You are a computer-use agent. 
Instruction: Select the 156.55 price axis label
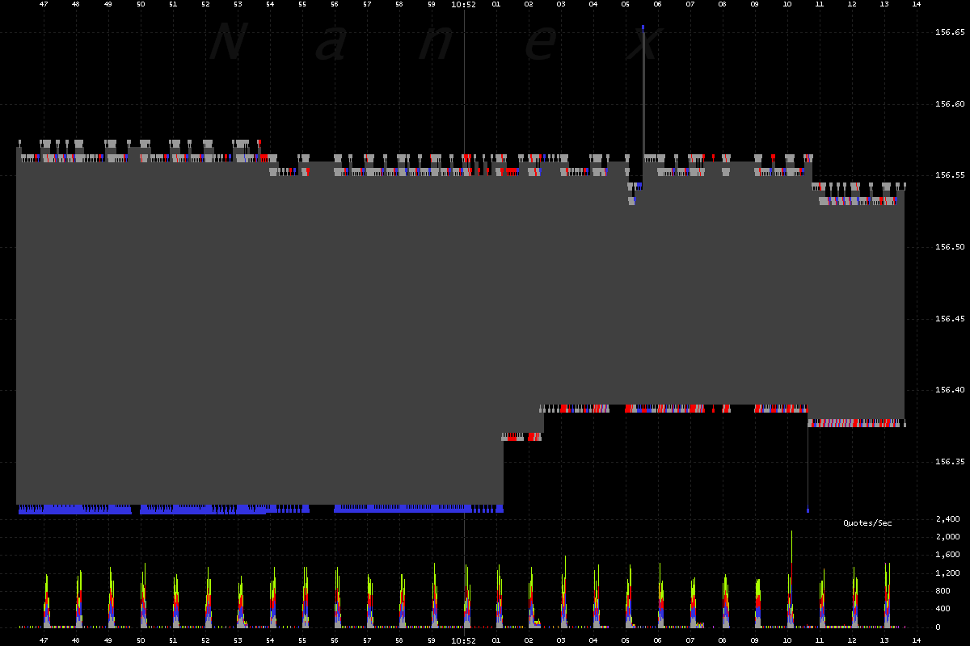coord(949,175)
